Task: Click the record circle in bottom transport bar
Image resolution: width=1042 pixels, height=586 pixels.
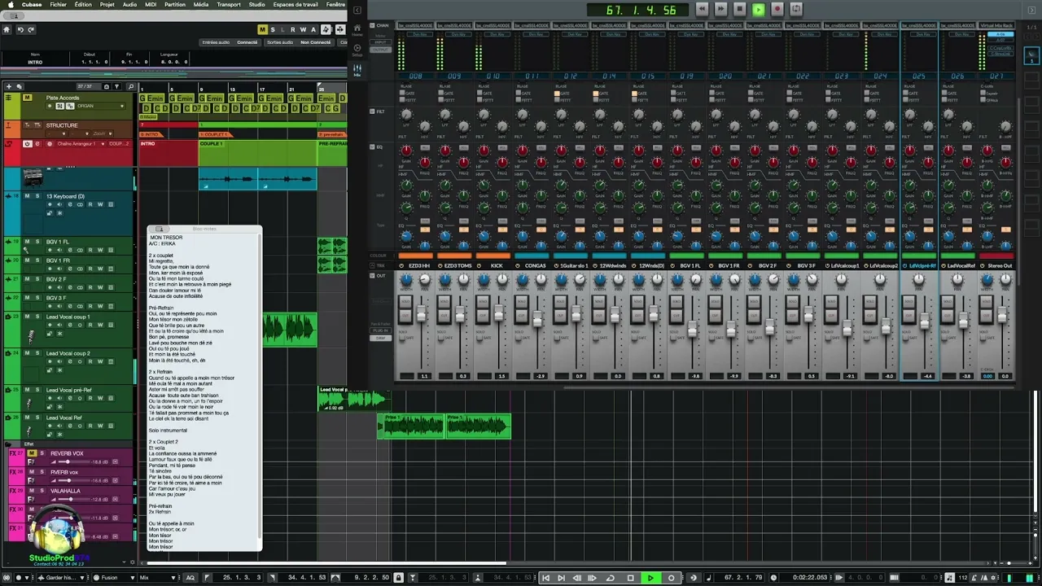Action: point(671,578)
